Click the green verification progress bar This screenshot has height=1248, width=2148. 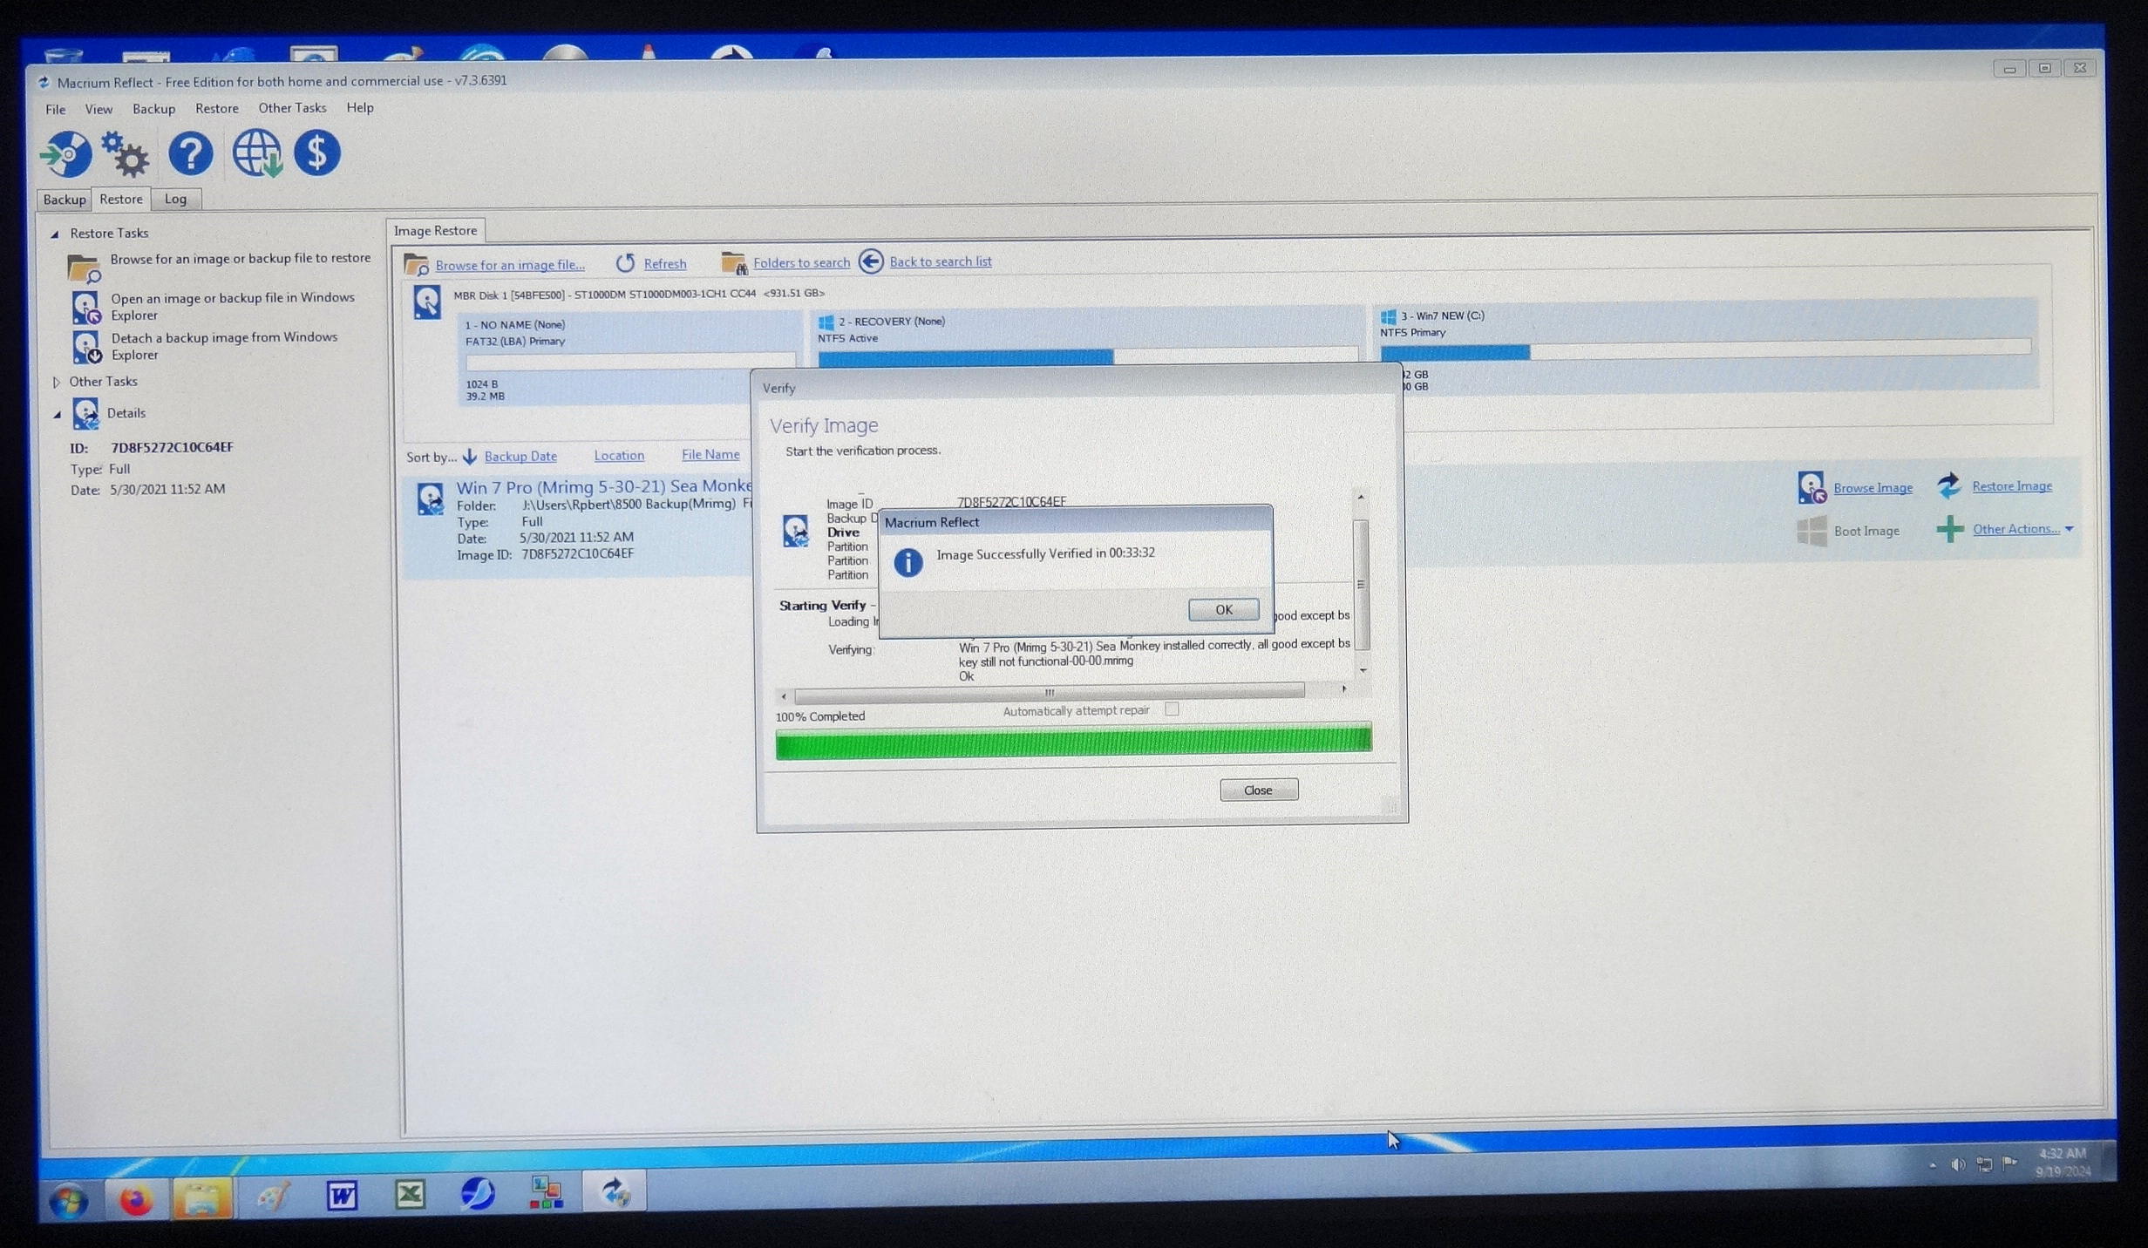point(1073,741)
